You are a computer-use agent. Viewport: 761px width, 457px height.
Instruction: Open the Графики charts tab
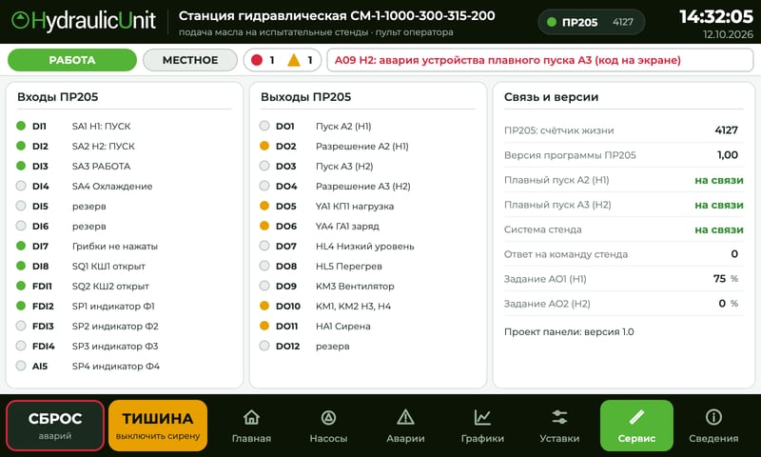point(482,426)
